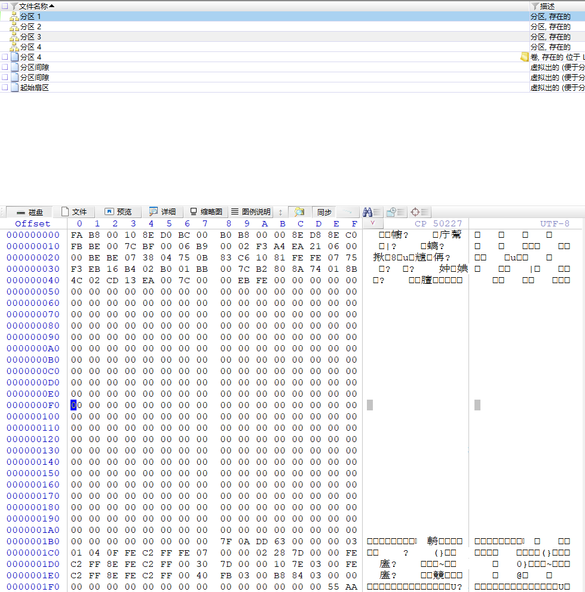Click the picture icon on the 预览 tab
This screenshot has height=592, width=585.
coord(109,211)
